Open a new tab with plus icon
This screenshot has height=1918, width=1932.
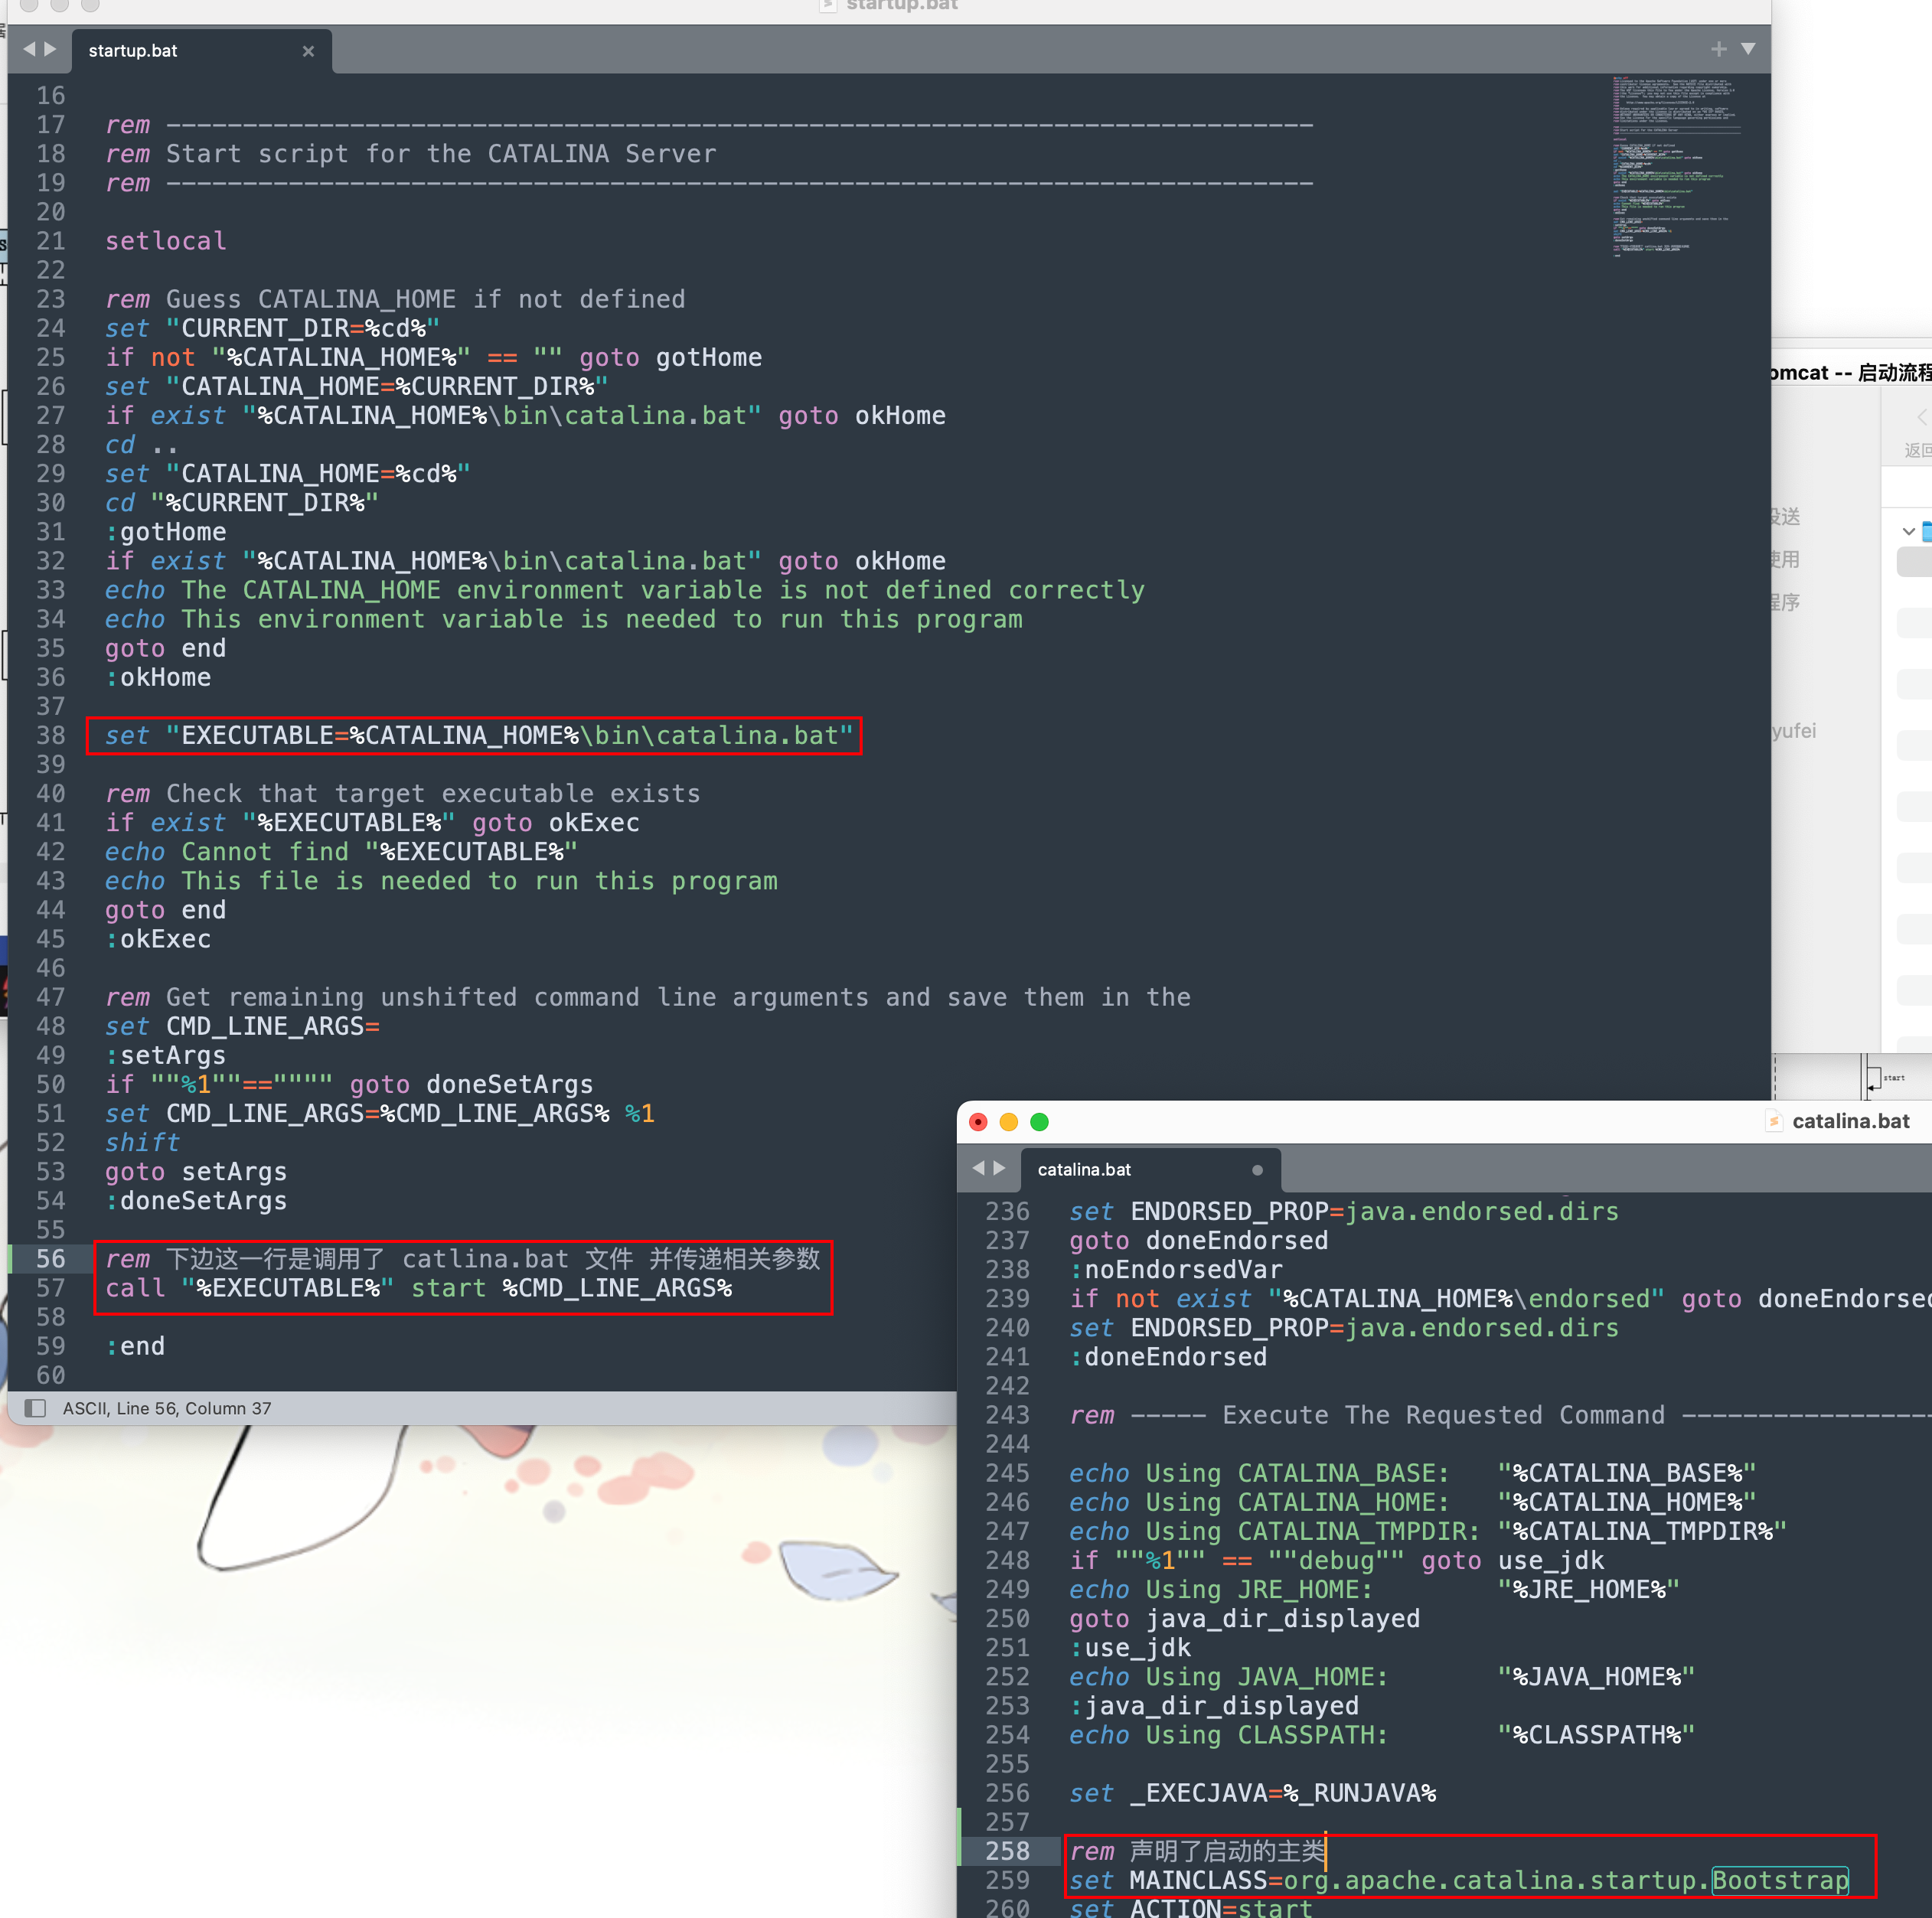point(1718,49)
